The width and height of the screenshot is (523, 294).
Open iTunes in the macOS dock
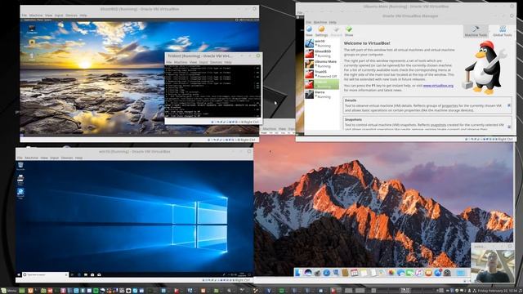point(419,273)
